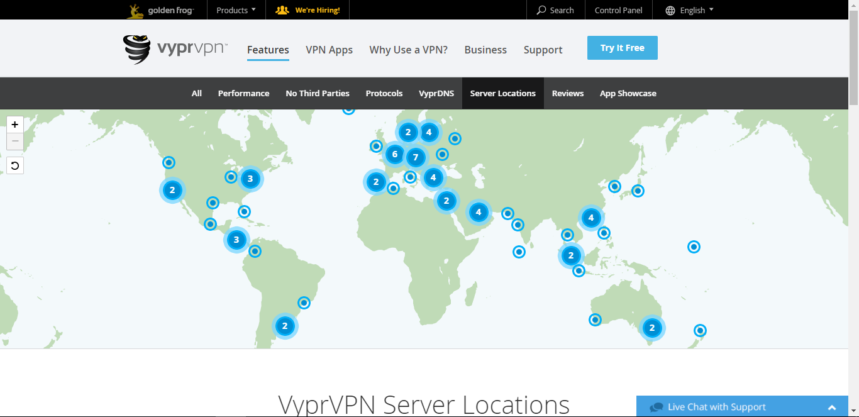Click the server marker over Ireland
The height and width of the screenshot is (417, 859).
pos(376,147)
